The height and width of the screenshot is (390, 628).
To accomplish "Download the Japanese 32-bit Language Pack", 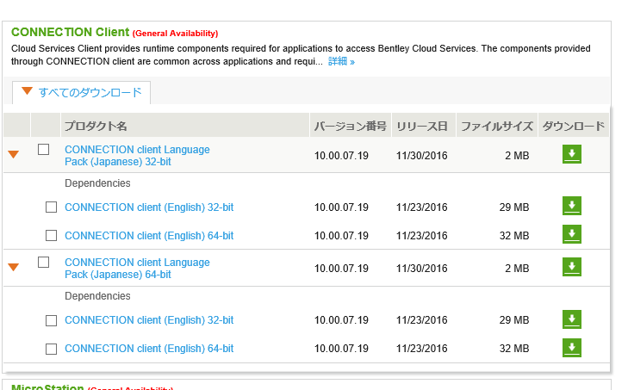I will [x=572, y=154].
